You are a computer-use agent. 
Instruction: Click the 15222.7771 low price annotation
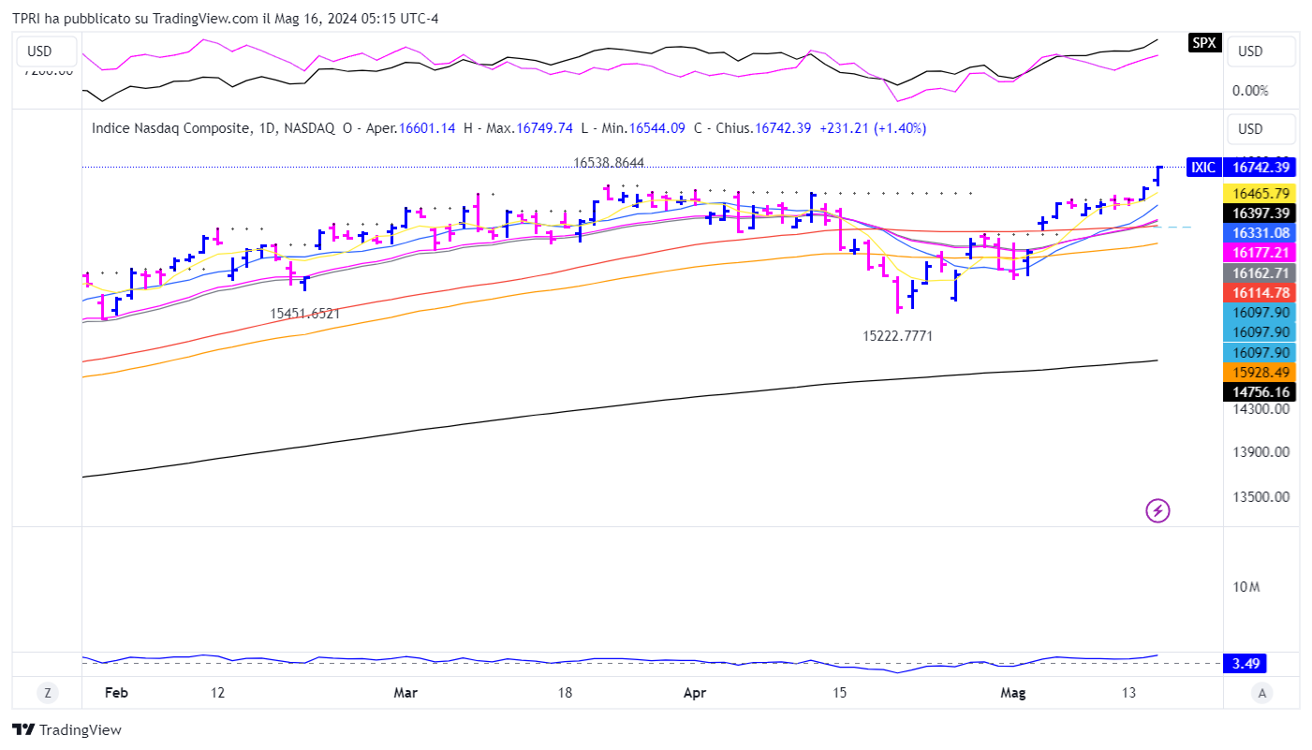(x=897, y=335)
